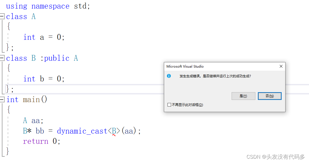Image resolution: width=309 pixels, height=162 pixels.
Task: Place cursor on 'int a = 0;' line
Action: [x=44, y=37]
